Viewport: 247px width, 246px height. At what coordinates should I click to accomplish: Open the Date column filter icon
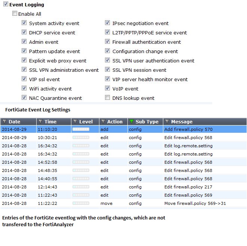[4, 122]
